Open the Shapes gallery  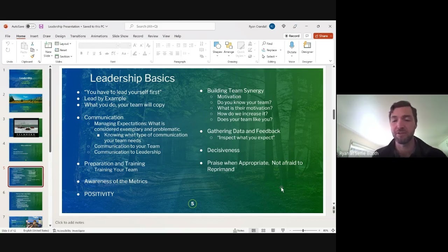(217, 49)
